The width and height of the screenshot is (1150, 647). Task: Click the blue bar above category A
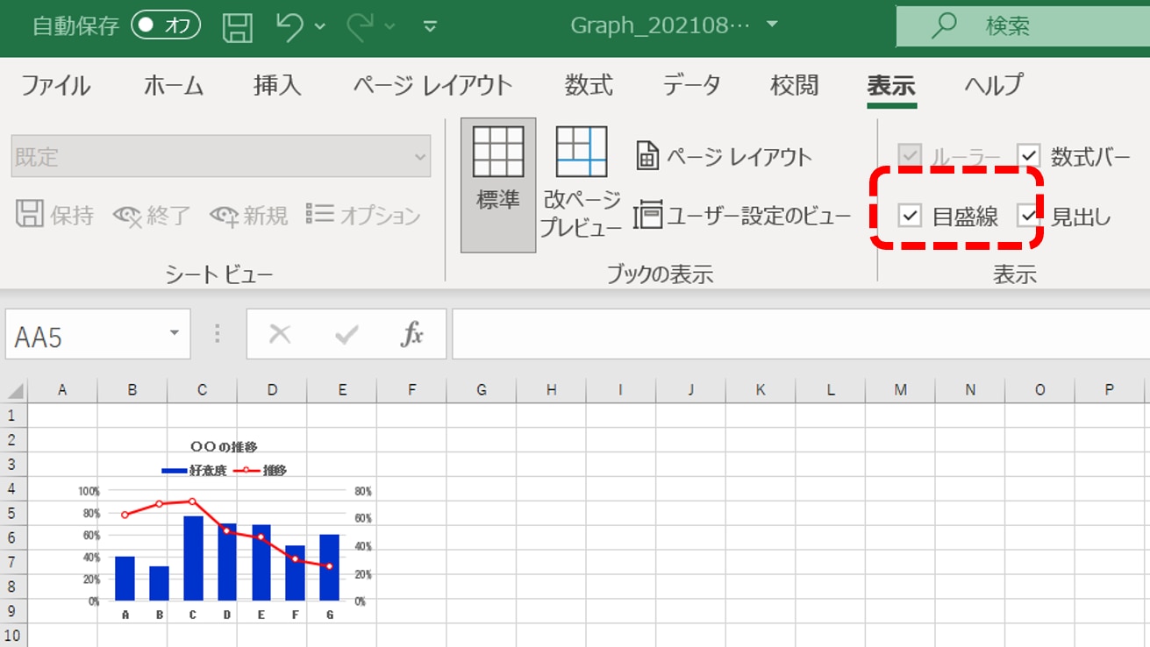[125, 579]
